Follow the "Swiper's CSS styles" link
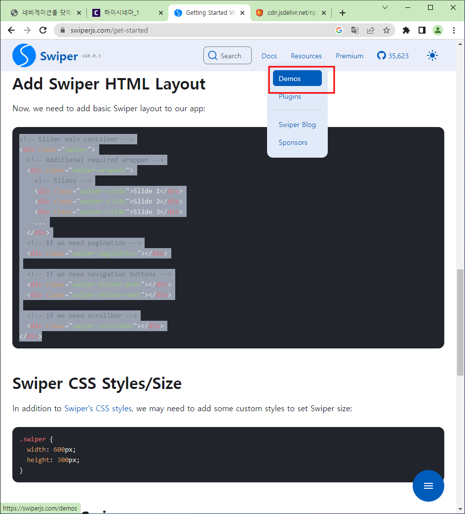This screenshot has height=514, width=465. (x=98, y=408)
